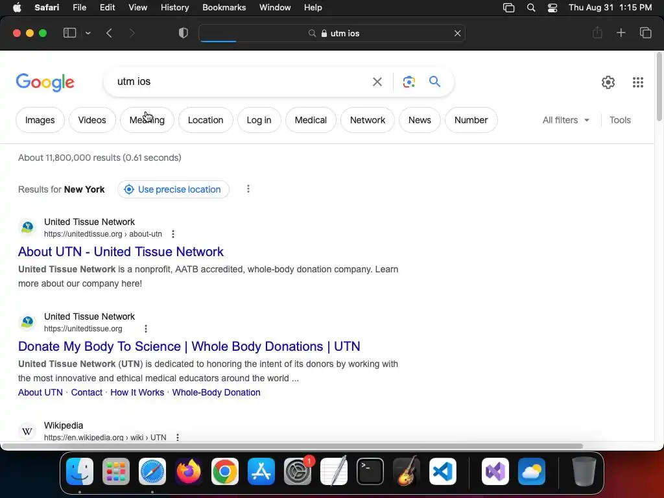Screen dimensions: 664x498
Task: Open a new tab with plus icon
Action: [621, 32]
